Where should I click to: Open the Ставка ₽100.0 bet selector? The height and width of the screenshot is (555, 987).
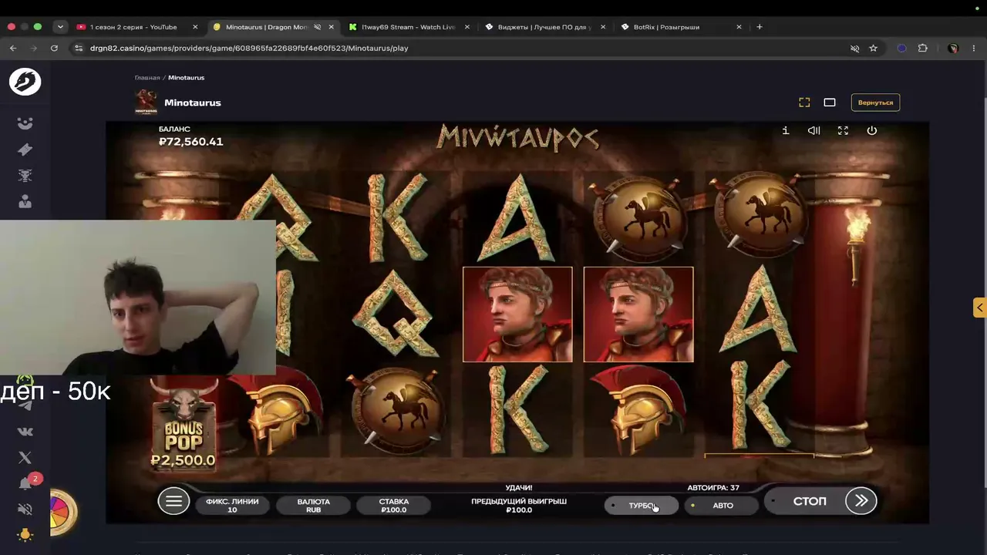[394, 505]
